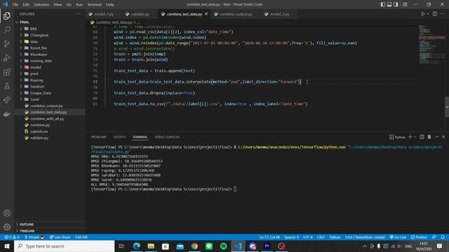Screen dimensions: 449x252
Task: Open the Live Share activity bar icon
Action: click(x=7, y=99)
